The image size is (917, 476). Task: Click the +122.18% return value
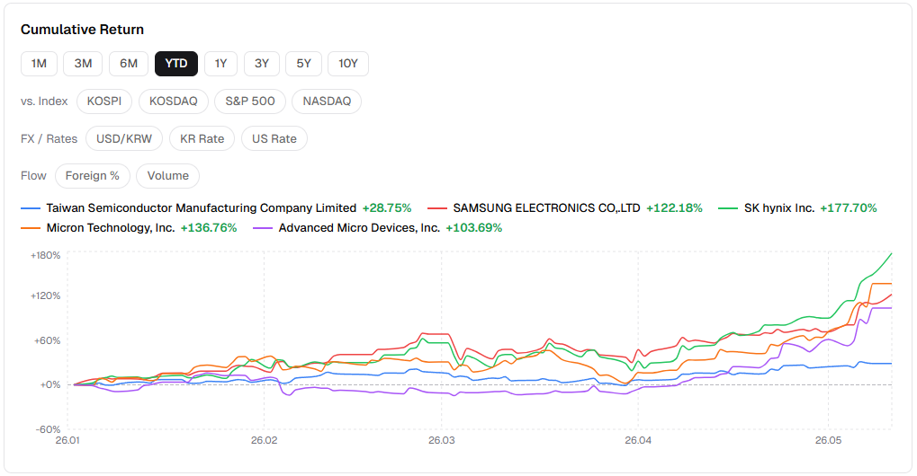[674, 208]
